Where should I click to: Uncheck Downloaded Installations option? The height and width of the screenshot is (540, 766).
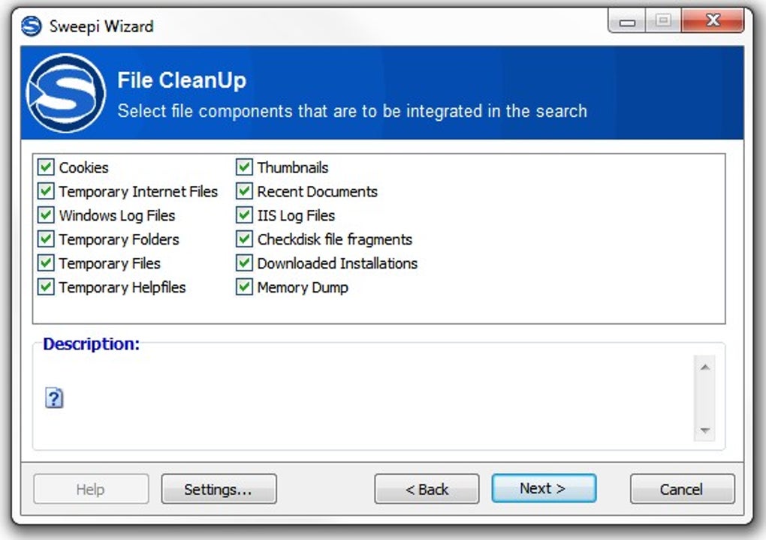[x=244, y=262]
